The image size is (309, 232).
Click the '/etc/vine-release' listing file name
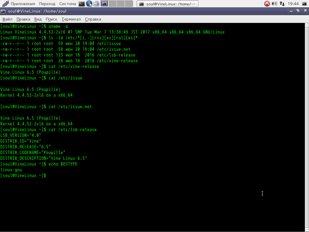[117, 61]
